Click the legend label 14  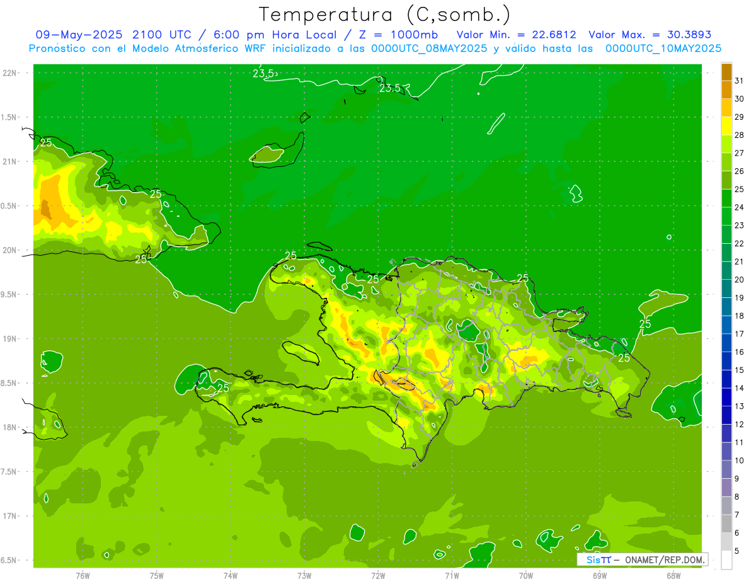coord(740,388)
